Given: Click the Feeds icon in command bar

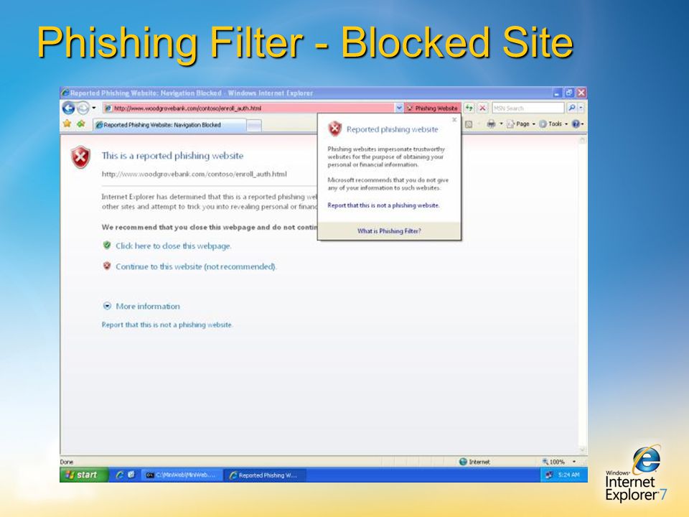Looking at the screenshot, I should (x=469, y=124).
